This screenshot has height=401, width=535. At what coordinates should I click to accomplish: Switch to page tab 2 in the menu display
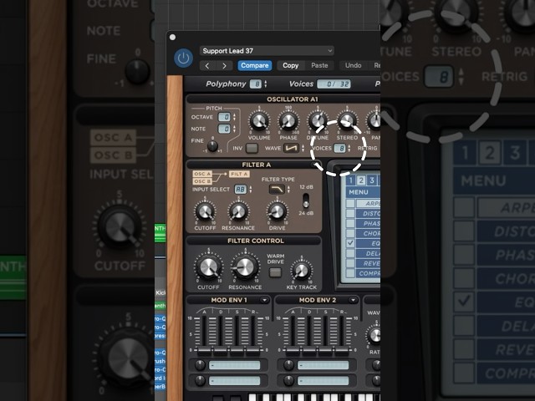(361, 180)
